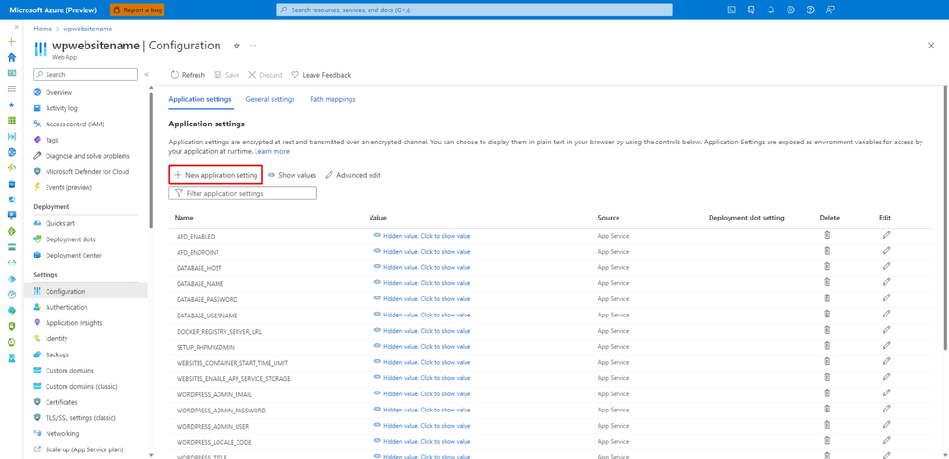Click the Report a bug button
Screen dimensions: 949x459
click(x=138, y=10)
